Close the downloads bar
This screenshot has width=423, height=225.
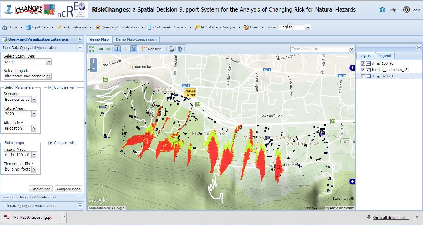(x=417, y=217)
